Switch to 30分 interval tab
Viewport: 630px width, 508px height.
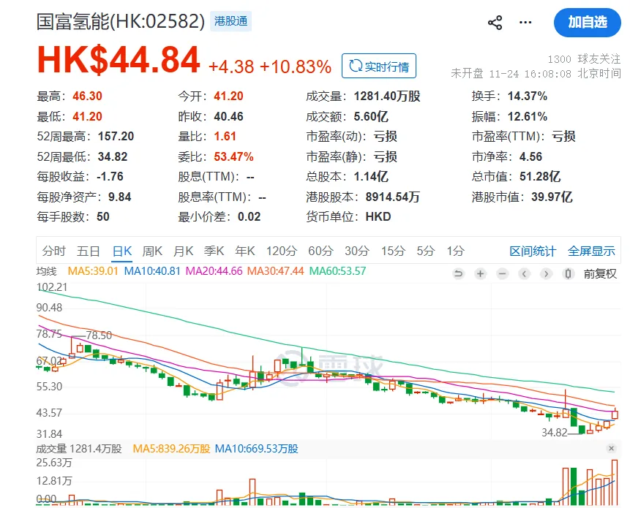(357, 251)
